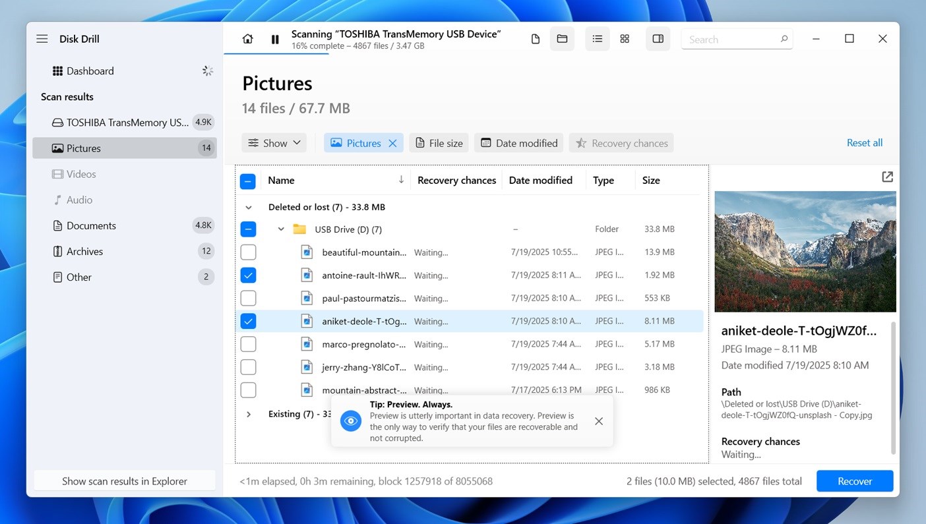Viewport: 926px width, 524px height.
Task: Select TOSHIBA TransMemory in scan results
Action: pyautogui.click(x=125, y=123)
